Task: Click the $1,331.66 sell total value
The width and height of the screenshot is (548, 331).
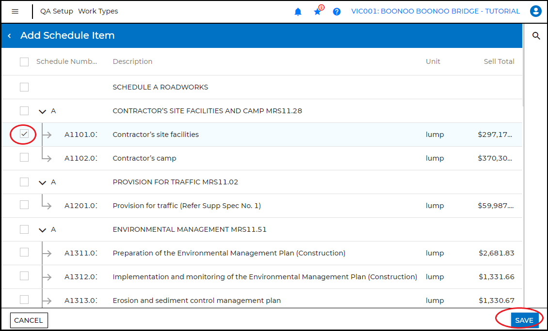Action: (x=496, y=277)
